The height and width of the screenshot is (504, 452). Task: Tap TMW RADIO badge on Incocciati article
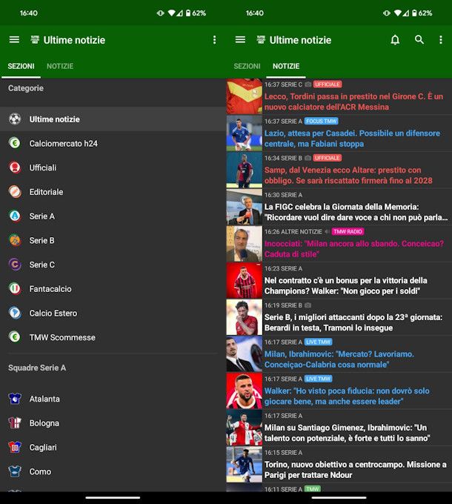(x=348, y=232)
